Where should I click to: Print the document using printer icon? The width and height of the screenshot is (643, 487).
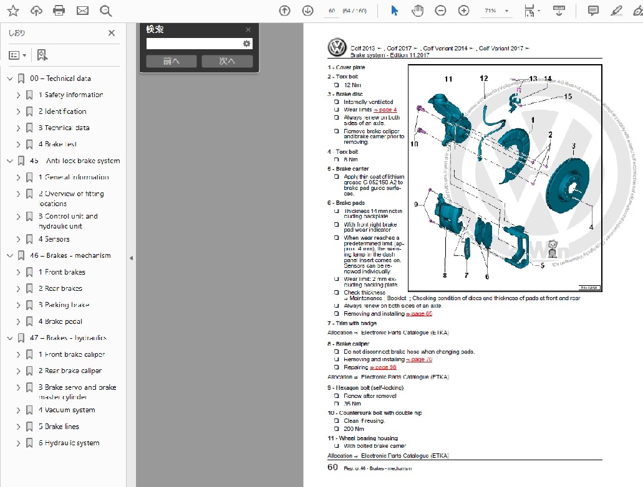pos(59,11)
